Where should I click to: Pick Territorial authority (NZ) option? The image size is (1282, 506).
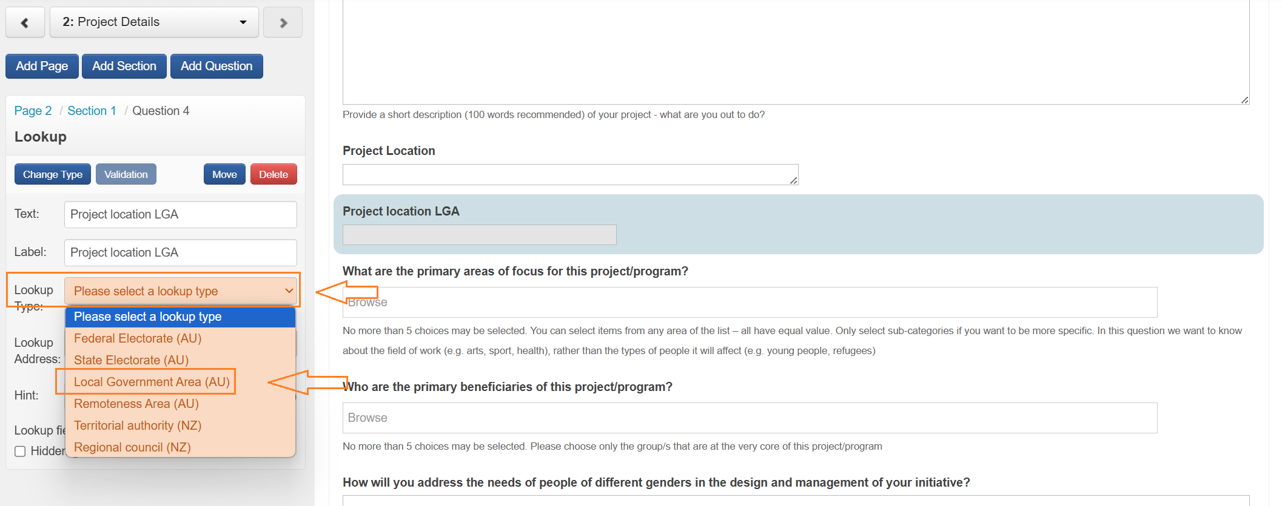click(138, 425)
